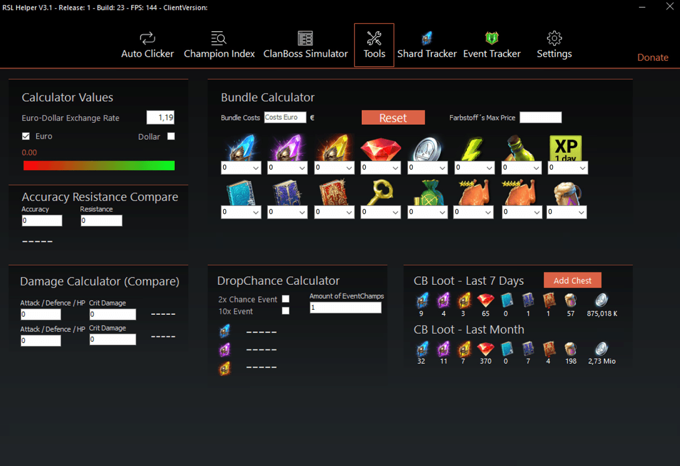The image size is (680, 466).
Task: Click the Add Chest button
Action: point(573,280)
